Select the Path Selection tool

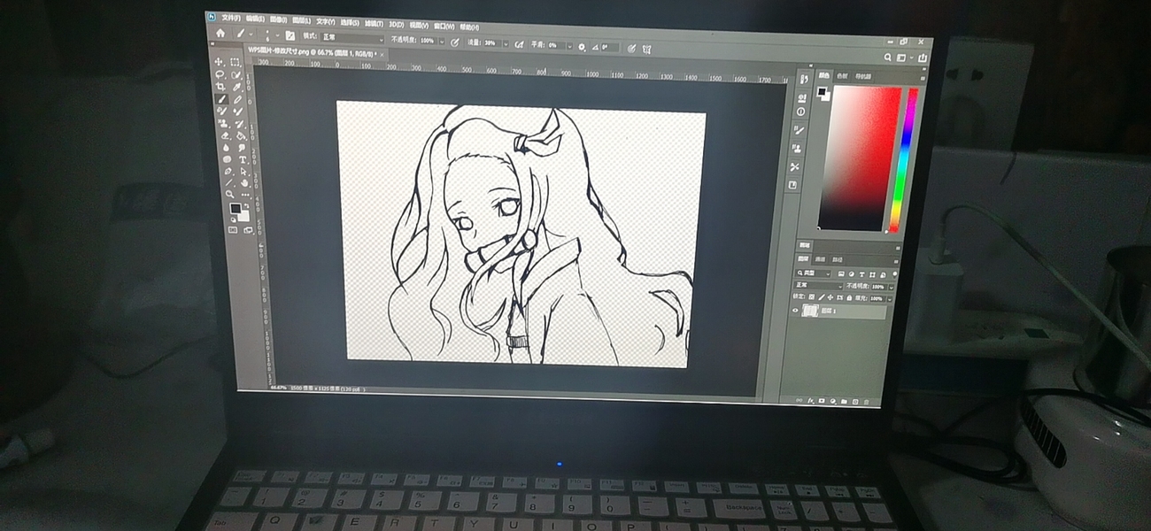coord(243,172)
